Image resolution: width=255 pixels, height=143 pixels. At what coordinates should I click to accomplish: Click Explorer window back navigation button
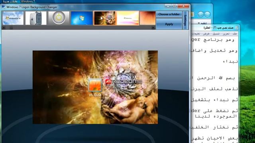207,14
